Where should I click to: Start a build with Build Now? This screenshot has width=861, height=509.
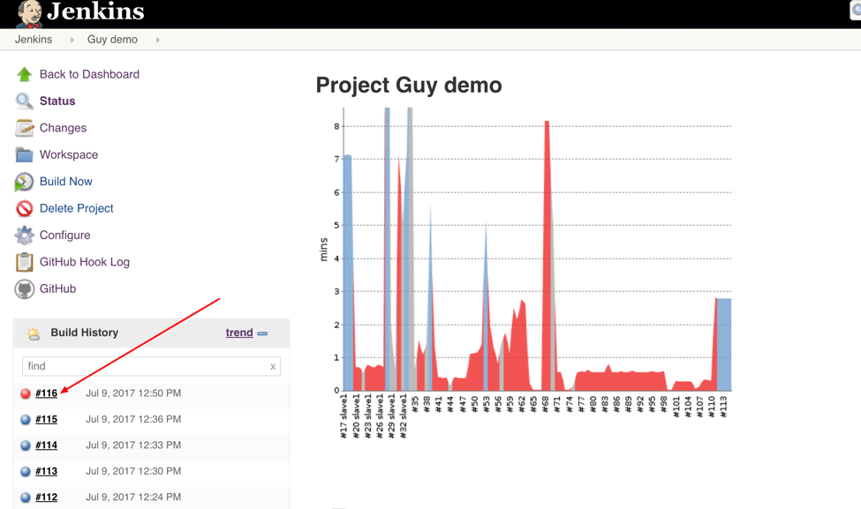coord(66,182)
